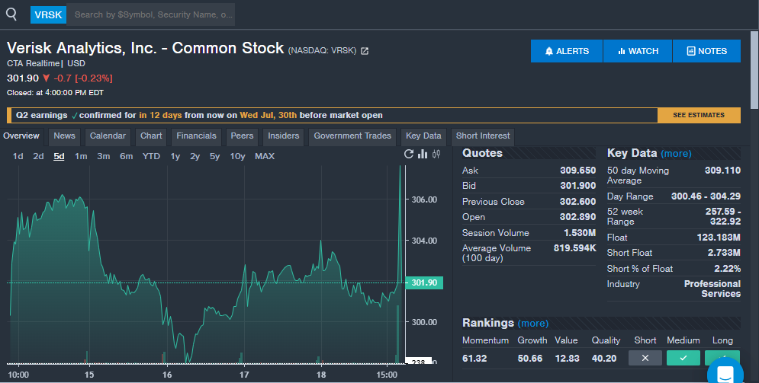This screenshot has width=759, height=383.
Task: Select the 10y chart range
Action: [237, 157]
